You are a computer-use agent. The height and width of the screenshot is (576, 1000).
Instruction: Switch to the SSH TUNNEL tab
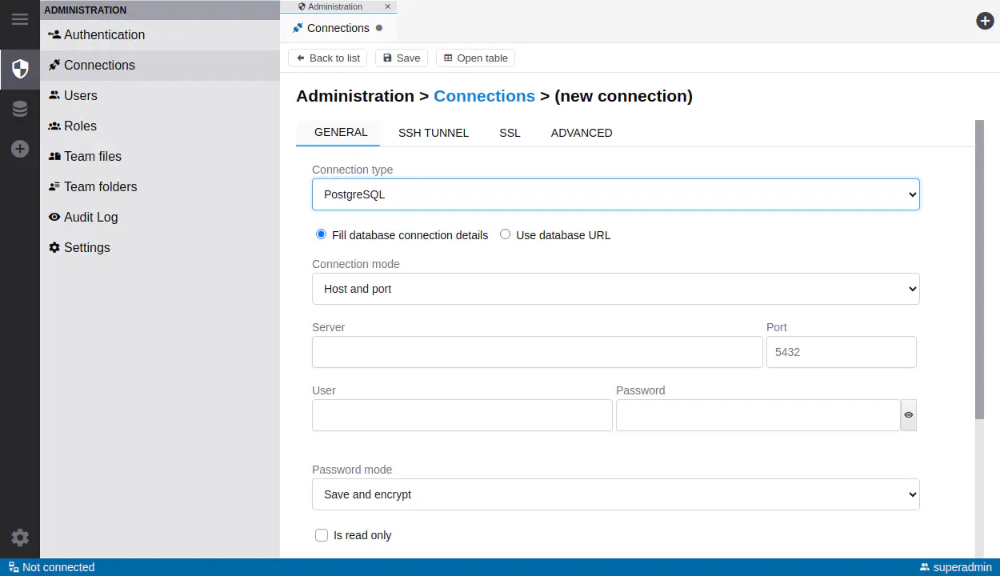point(433,133)
